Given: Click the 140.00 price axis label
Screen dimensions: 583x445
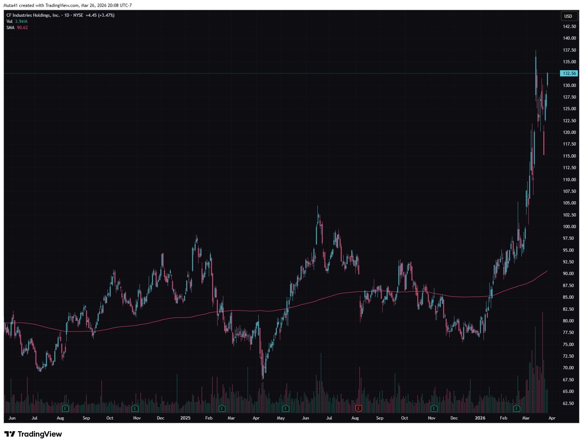Looking at the screenshot, I should 570,38.
